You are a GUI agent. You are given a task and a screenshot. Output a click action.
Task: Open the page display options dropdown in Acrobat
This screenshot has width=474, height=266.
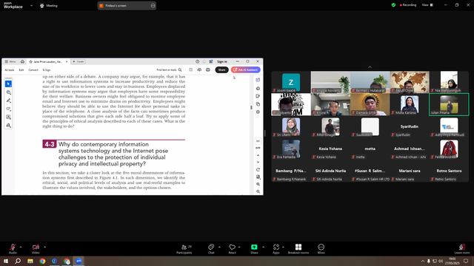point(258,177)
